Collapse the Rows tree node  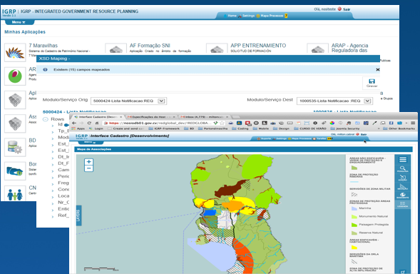point(45,119)
